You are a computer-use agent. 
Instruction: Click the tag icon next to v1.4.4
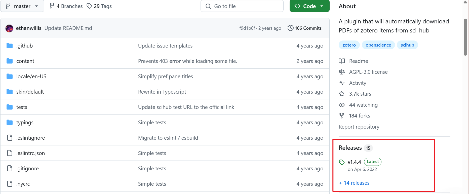[x=342, y=162]
